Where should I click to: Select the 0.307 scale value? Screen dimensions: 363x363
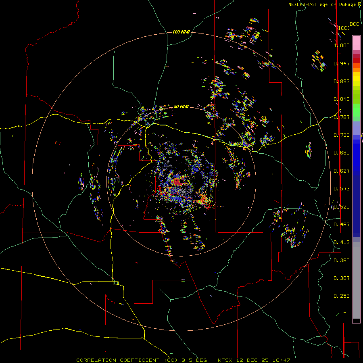click(x=342, y=278)
